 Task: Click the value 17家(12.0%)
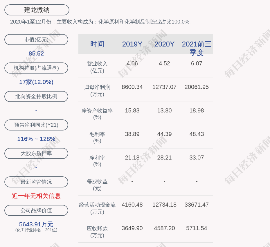point(36,82)
